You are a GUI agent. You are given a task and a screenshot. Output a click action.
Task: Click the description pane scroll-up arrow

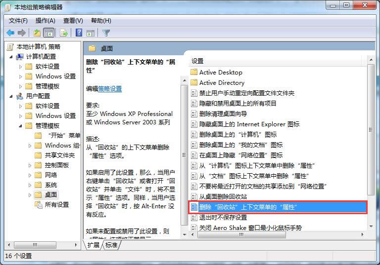point(184,80)
